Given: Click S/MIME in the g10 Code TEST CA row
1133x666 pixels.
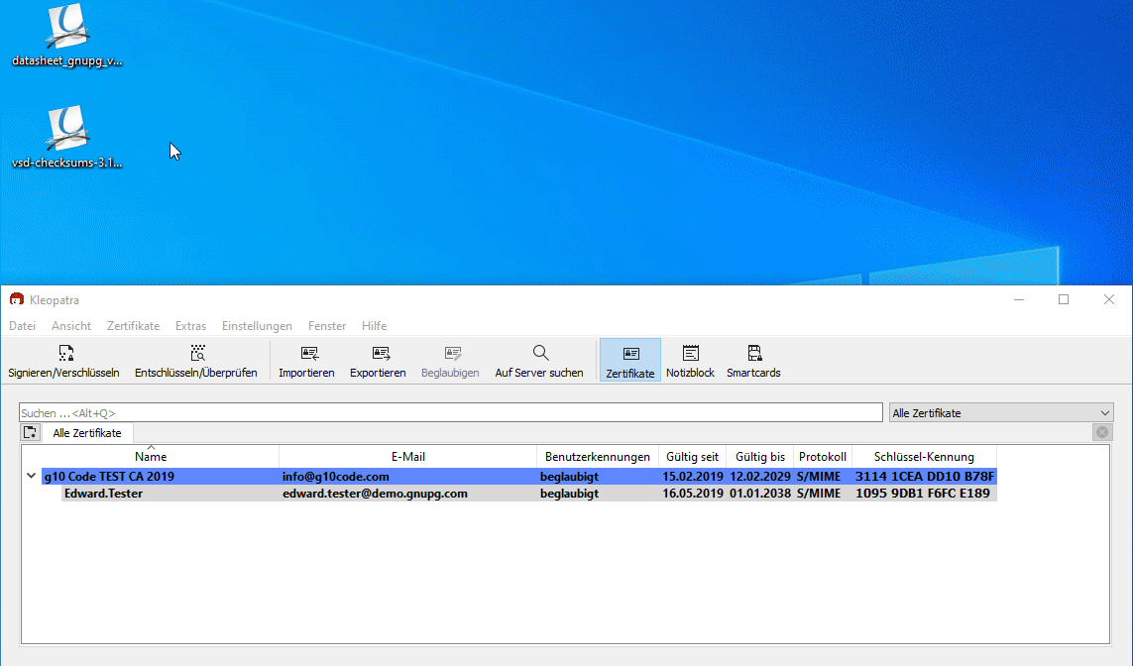Looking at the screenshot, I should [x=819, y=476].
